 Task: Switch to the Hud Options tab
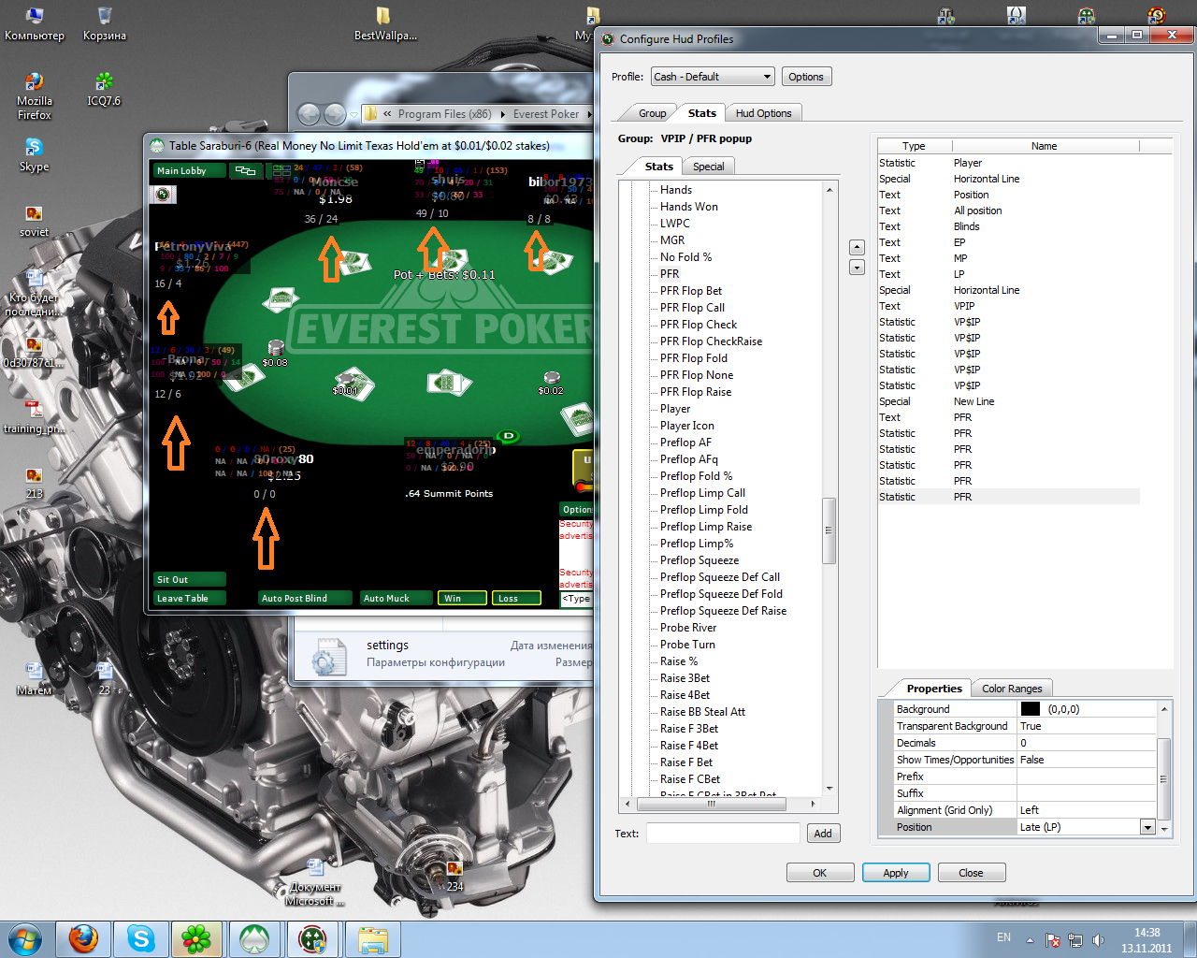763,113
